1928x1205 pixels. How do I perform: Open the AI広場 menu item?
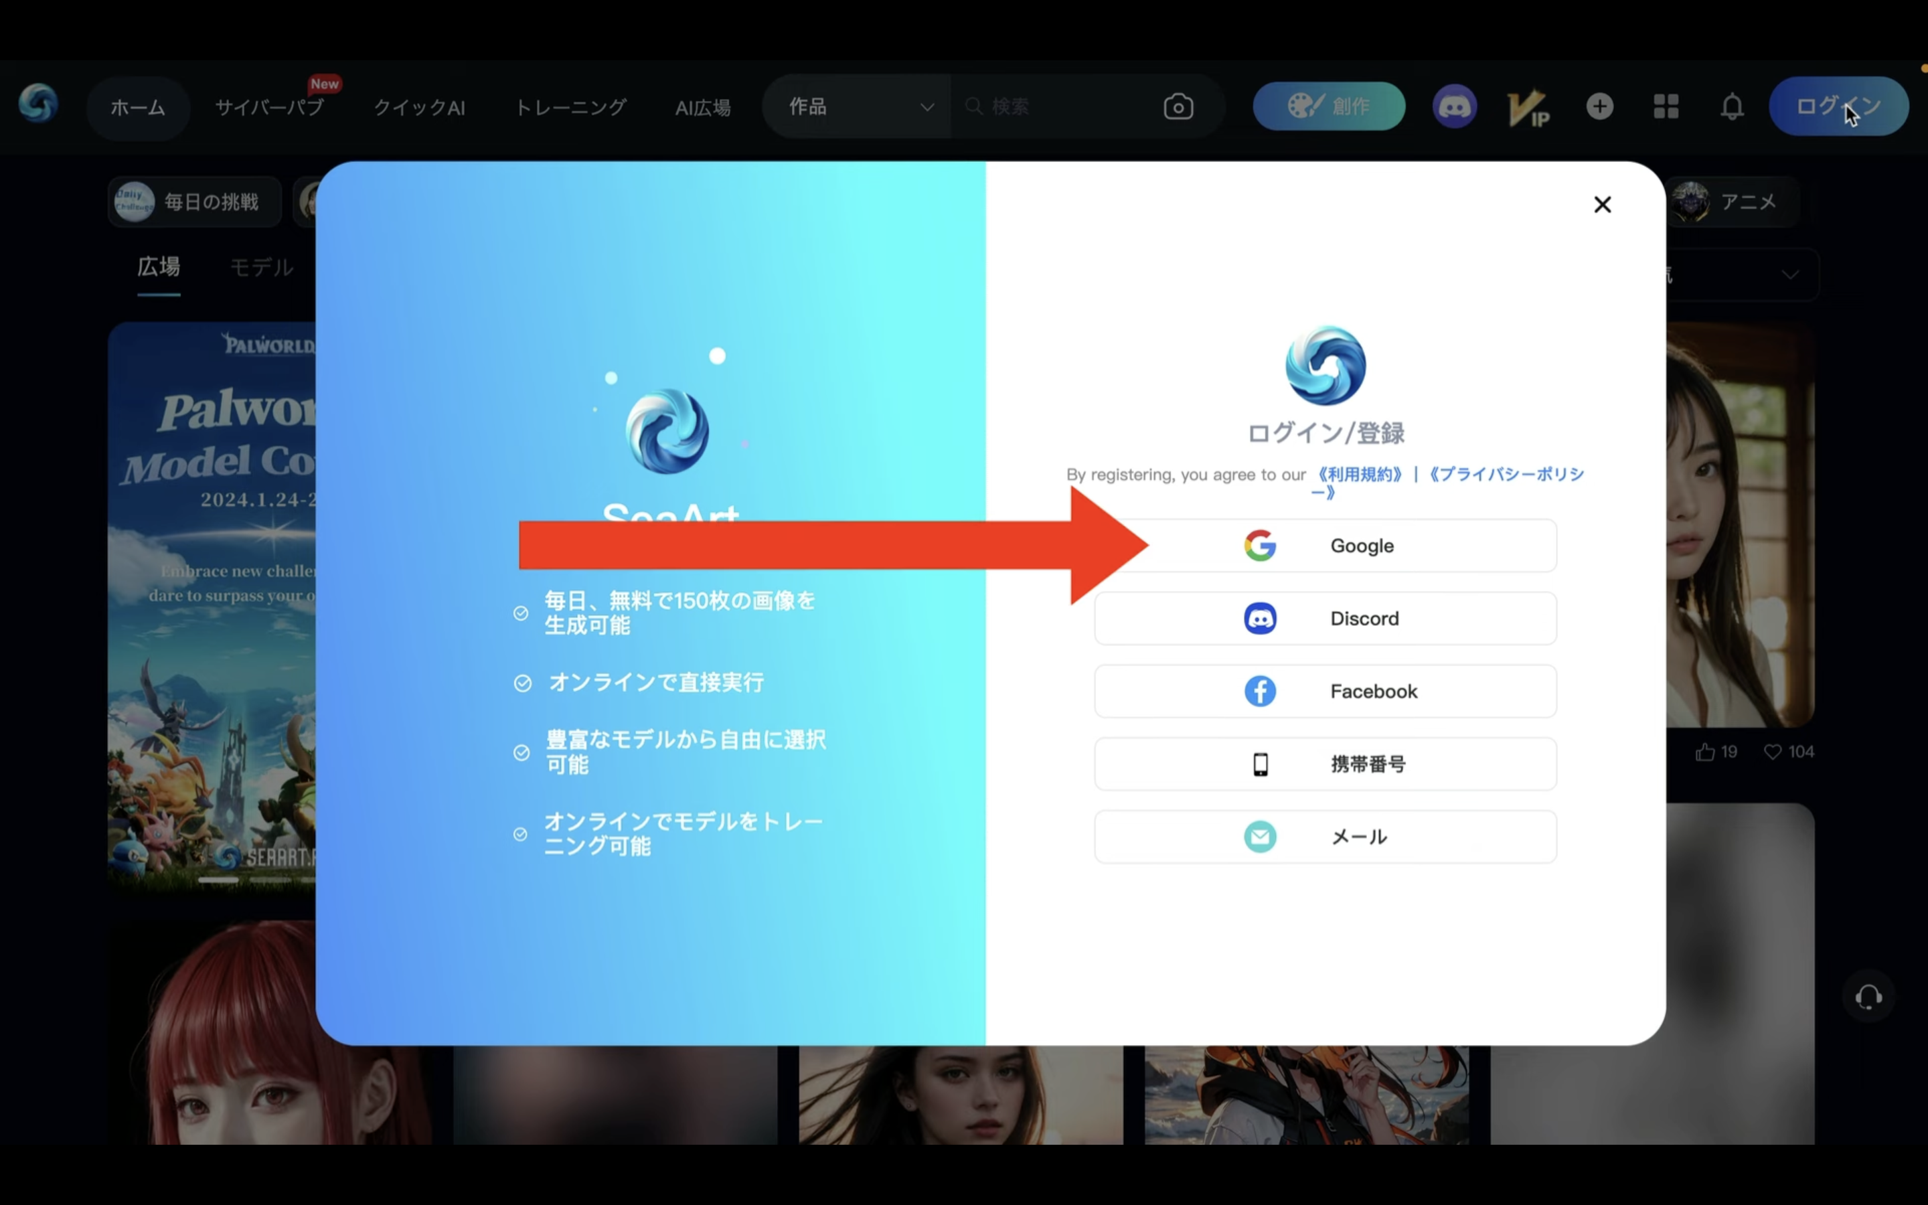pyautogui.click(x=703, y=107)
